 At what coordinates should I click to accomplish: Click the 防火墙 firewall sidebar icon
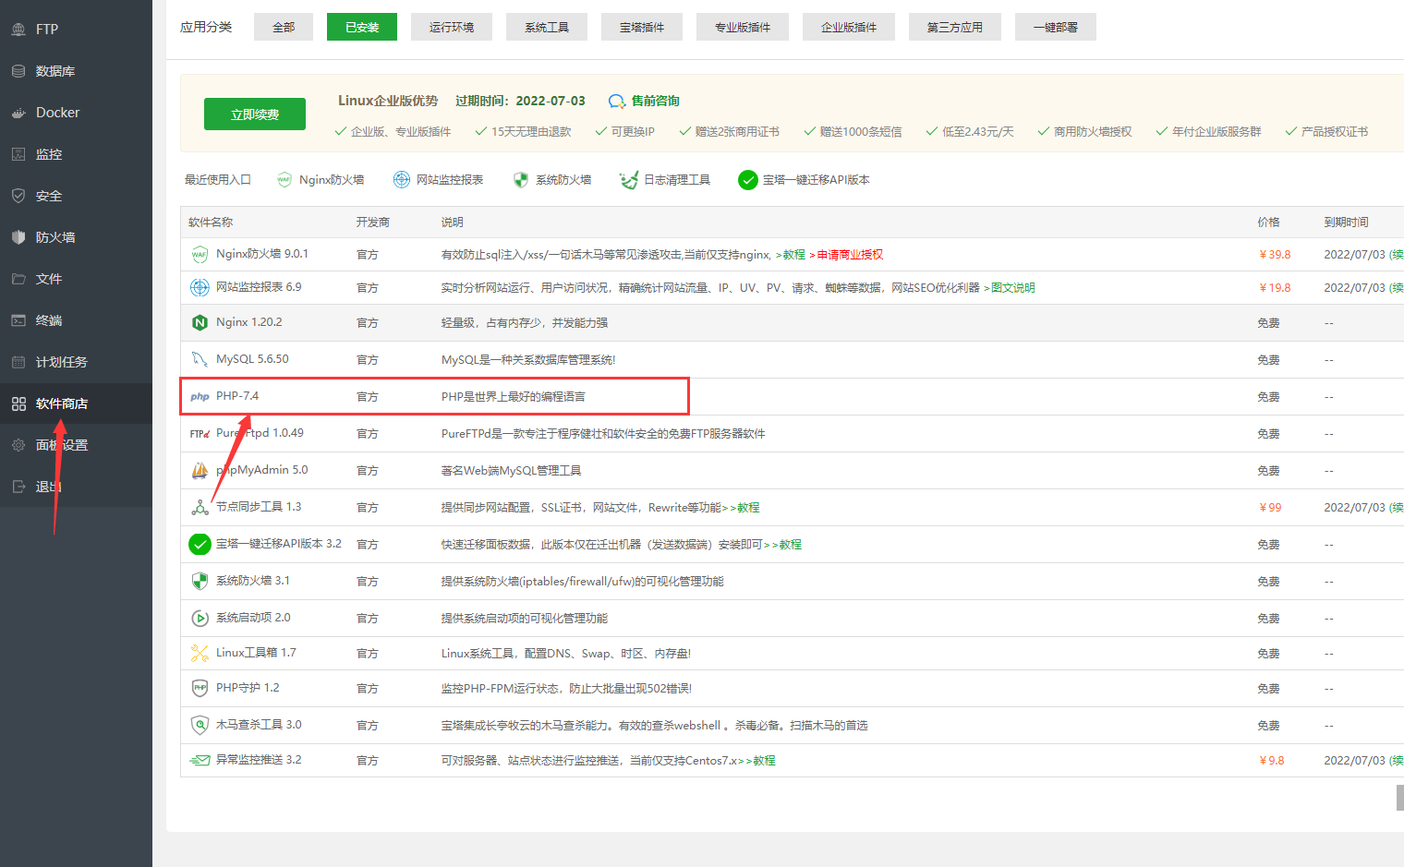[18, 237]
